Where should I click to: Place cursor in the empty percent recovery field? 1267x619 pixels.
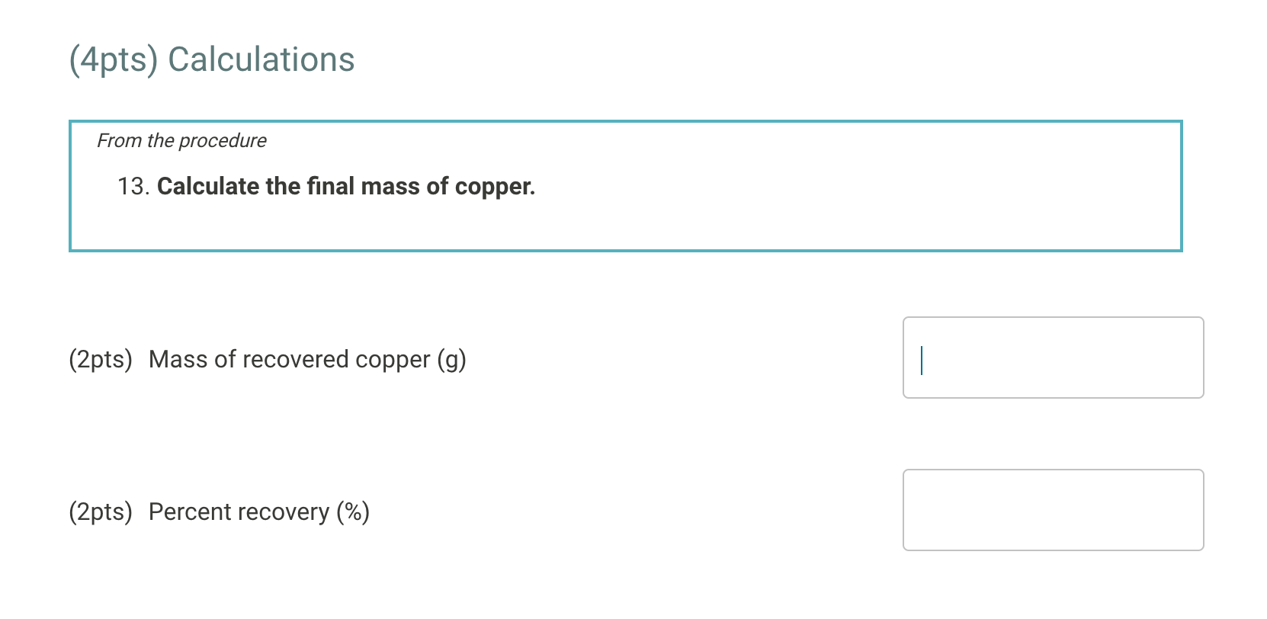click(x=1052, y=509)
